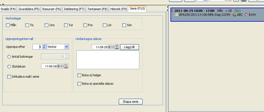Click the plus icon beside the 11-05-25 date

[109, 47]
